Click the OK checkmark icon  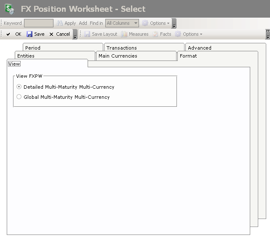[8, 34]
